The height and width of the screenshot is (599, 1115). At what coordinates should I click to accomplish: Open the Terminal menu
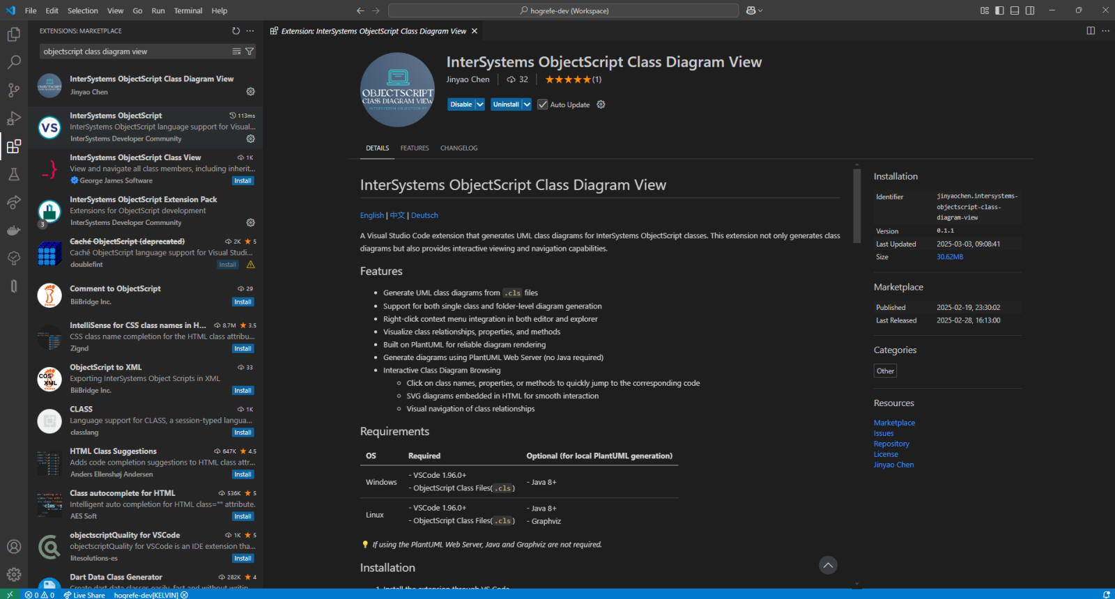(187, 10)
